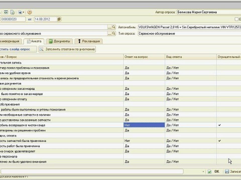This screenshot has width=241, height=180.
Task: Open selection ellipsis button in service maintenance field
Action: 109,33
